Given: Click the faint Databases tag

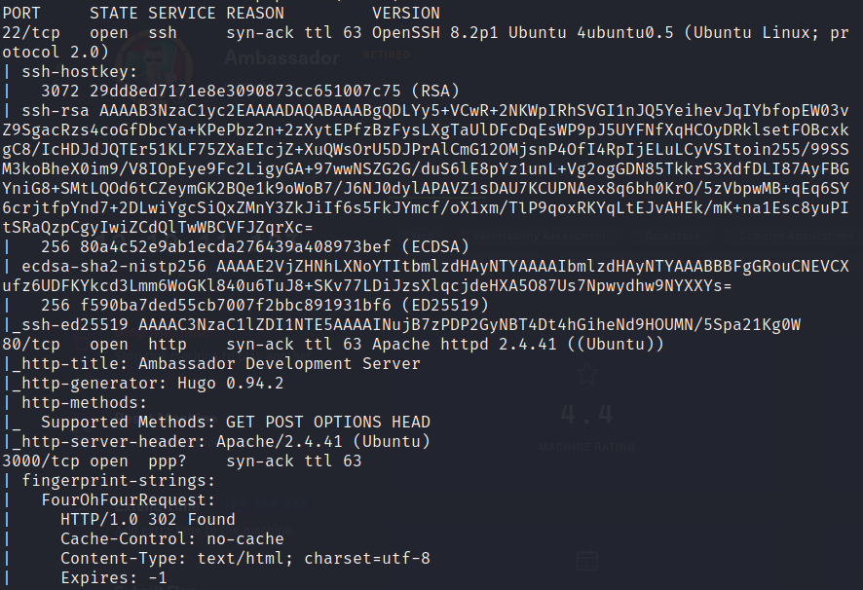Looking at the screenshot, I should [672, 237].
